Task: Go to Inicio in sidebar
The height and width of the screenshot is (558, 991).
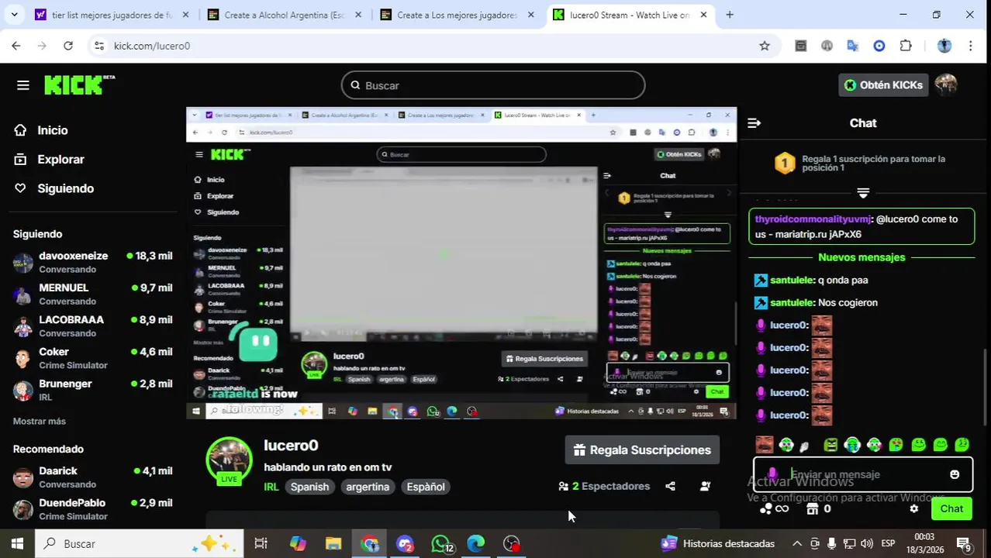Action: 41,130
